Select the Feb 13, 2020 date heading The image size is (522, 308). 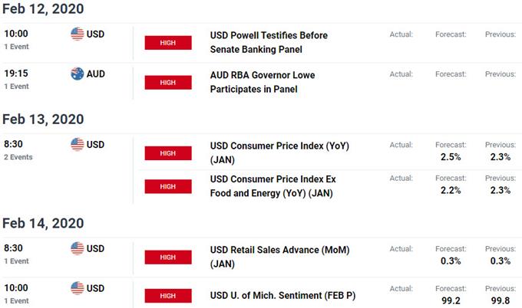coord(43,120)
